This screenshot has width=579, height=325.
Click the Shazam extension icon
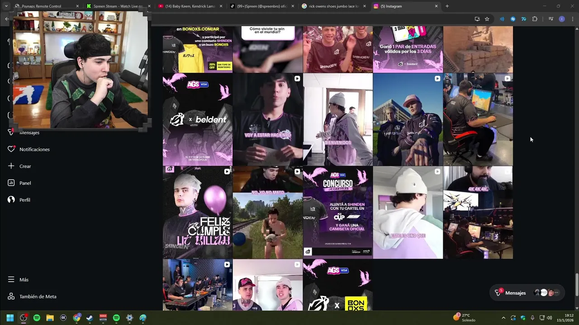[513, 19]
